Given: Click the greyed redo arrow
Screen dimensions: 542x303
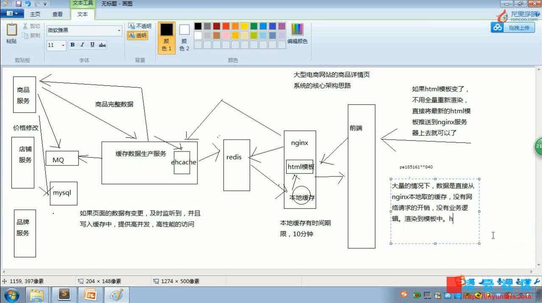Looking at the screenshot, I should click(36, 3).
